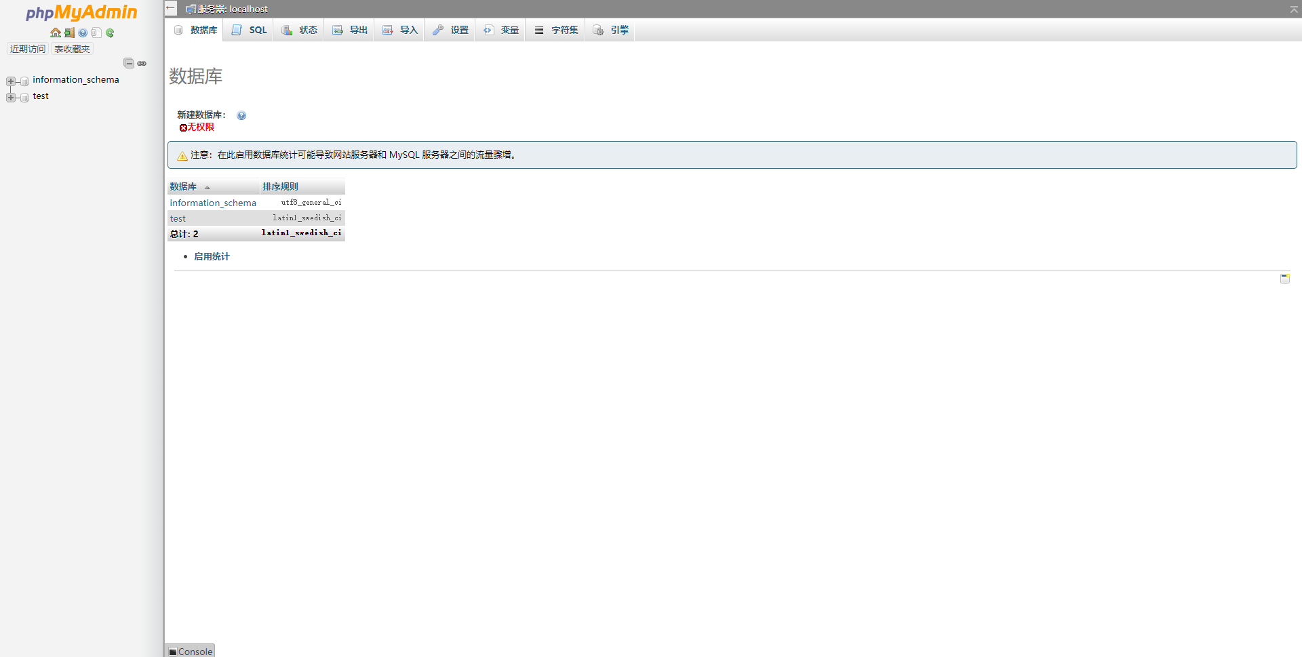Screen dimensions: 1302x657
Task: Open MySQL documentation page icon
Action: click(x=96, y=33)
